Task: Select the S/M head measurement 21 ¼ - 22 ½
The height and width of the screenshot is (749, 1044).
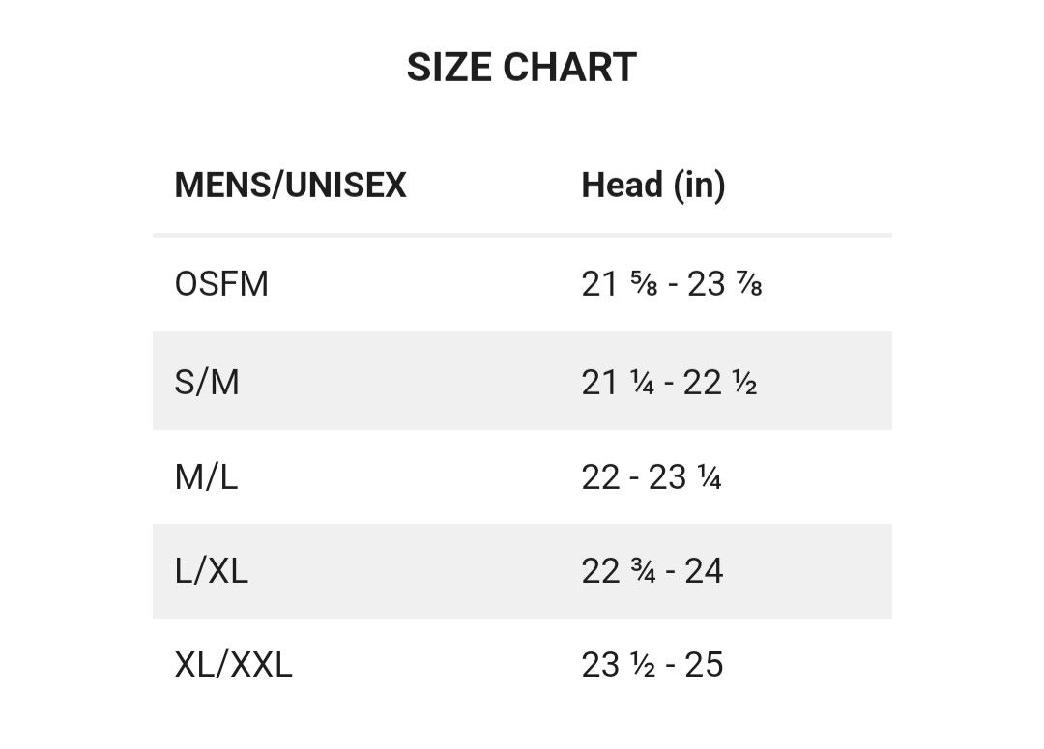Action: point(669,383)
